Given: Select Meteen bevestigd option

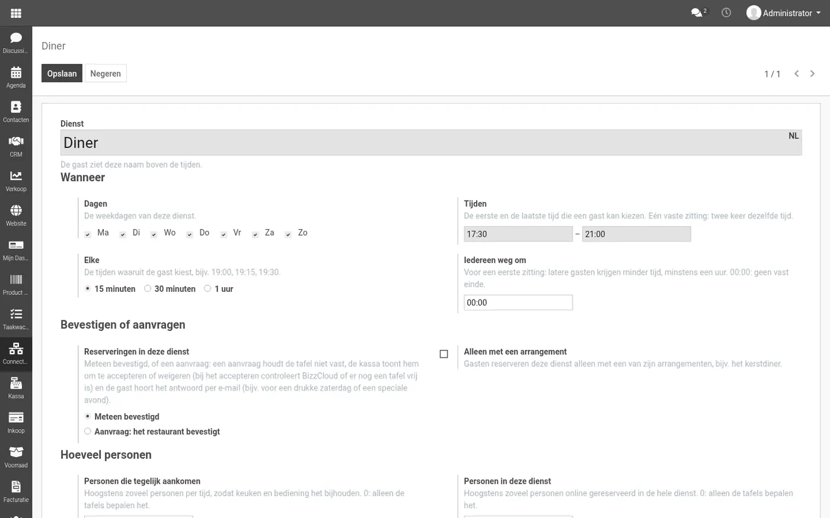Looking at the screenshot, I should [88, 416].
